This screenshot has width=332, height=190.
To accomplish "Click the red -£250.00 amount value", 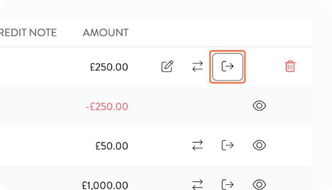I will pyautogui.click(x=107, y=107).
